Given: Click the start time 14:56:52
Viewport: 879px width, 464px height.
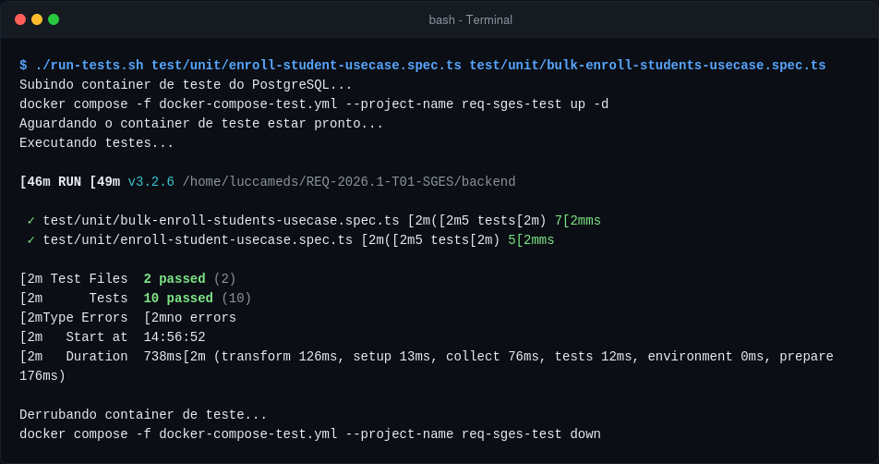Looking at the screenshot, I should [x=175, y=337].
